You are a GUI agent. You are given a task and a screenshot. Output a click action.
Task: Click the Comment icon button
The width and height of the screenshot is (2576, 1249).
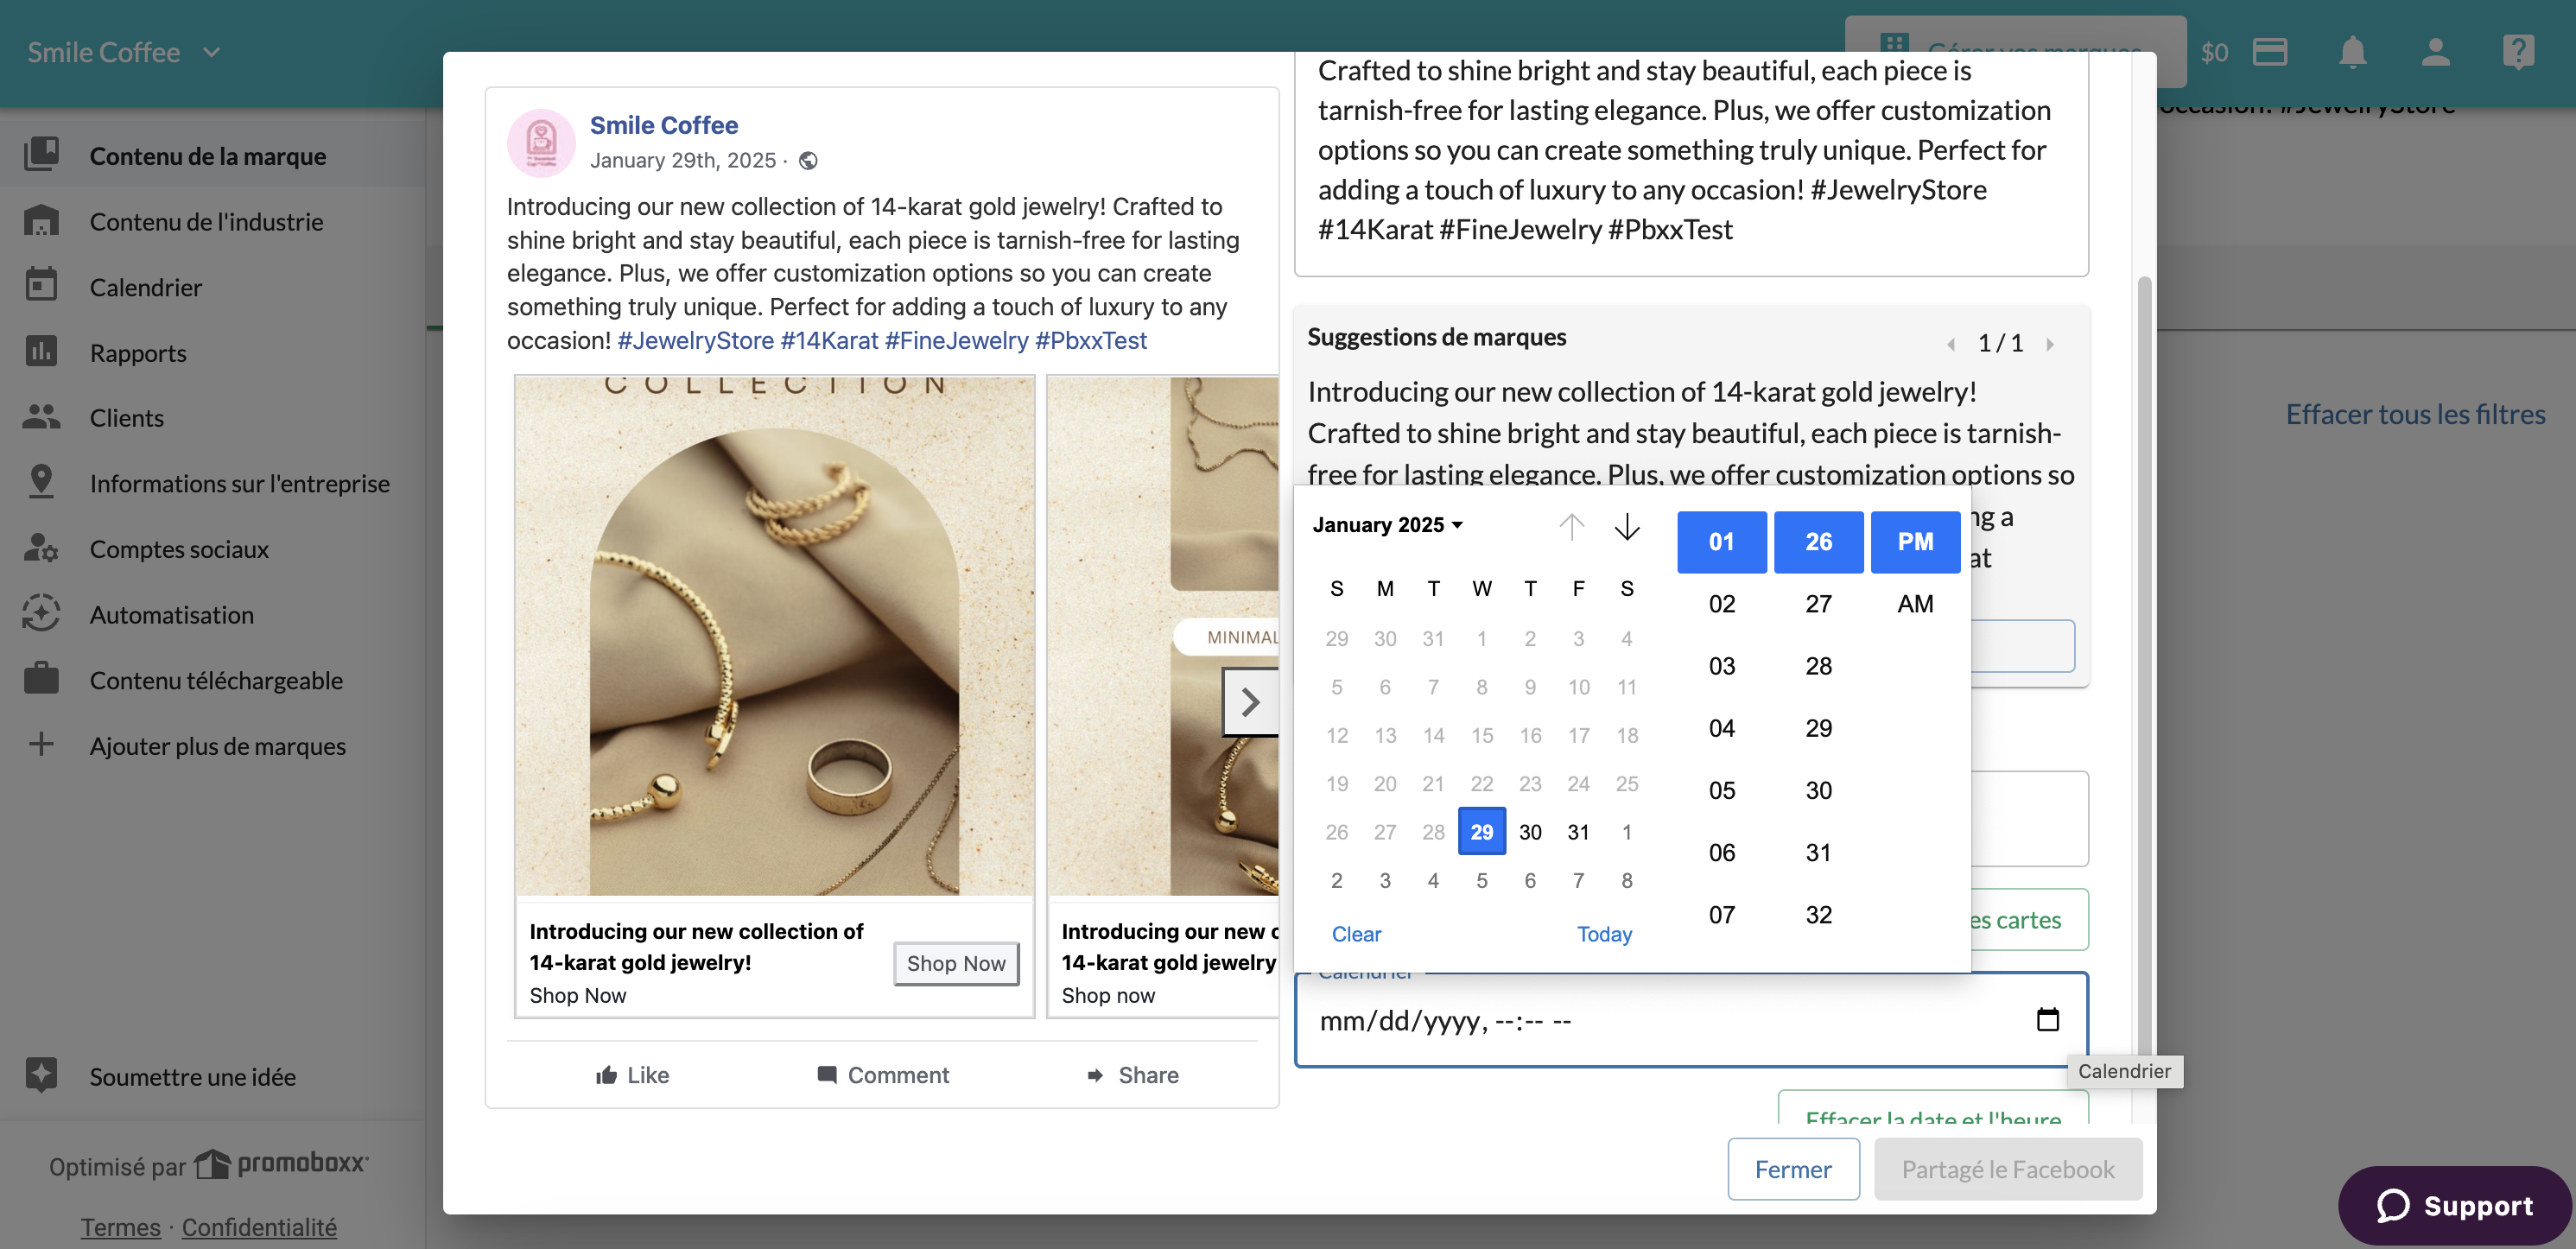point(882,1075)
